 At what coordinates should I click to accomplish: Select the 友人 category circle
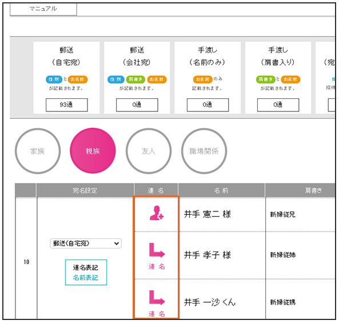(149, 151)
